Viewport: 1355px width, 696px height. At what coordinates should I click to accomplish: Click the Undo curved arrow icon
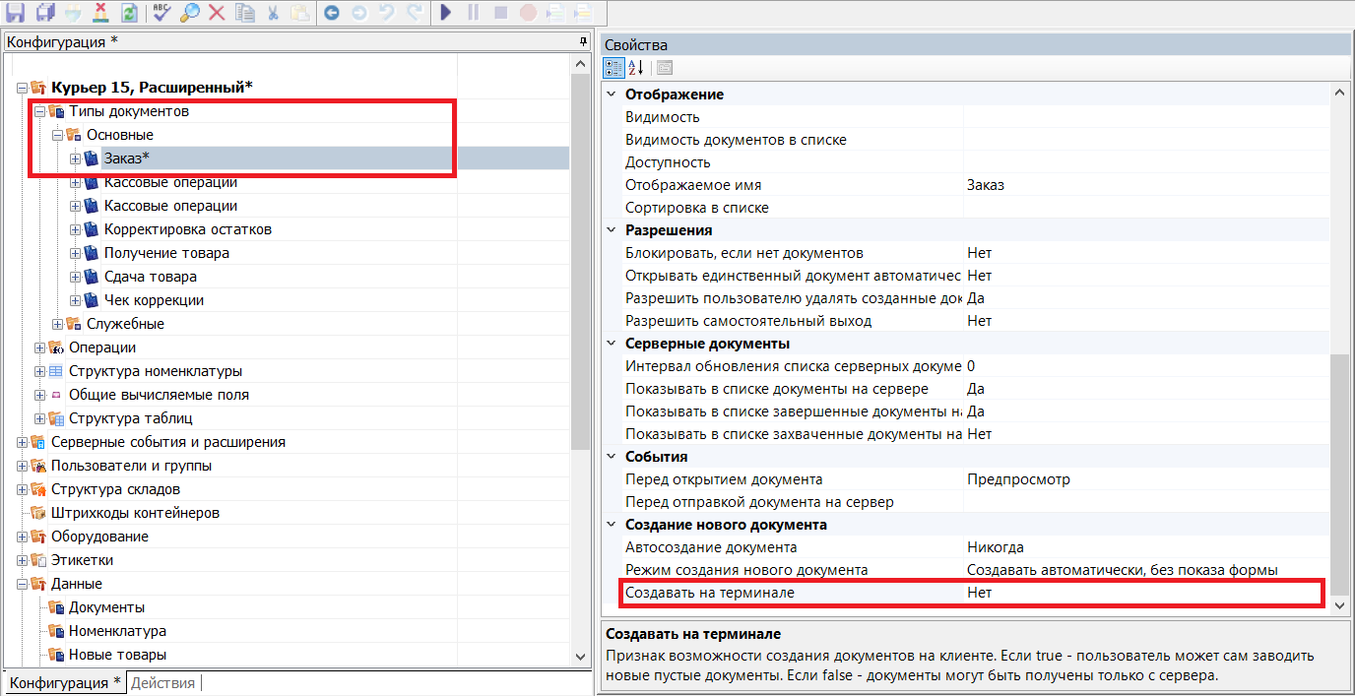[387, 13]
